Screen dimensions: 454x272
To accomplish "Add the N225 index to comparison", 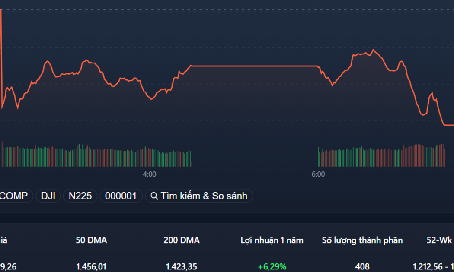I will 80,196.
